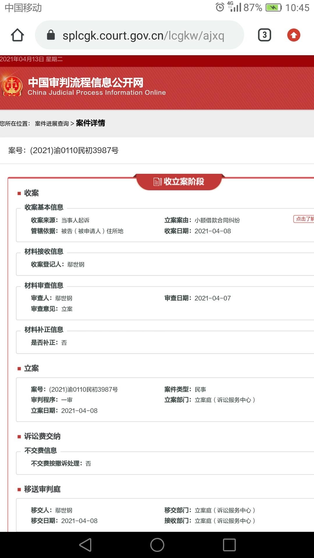314x558 pixels.
Task: Tap the padlock site security icon
Action: [51, 35]
